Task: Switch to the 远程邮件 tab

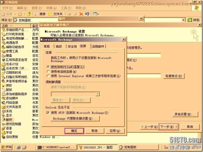Action: pos(98,46)
